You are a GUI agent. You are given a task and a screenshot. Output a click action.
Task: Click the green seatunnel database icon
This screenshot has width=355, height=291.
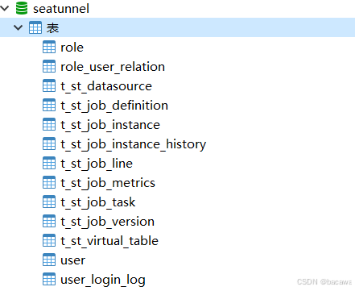coord(22,8)
